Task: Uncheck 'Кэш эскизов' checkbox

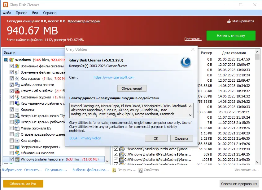Action: coord(11,79)
